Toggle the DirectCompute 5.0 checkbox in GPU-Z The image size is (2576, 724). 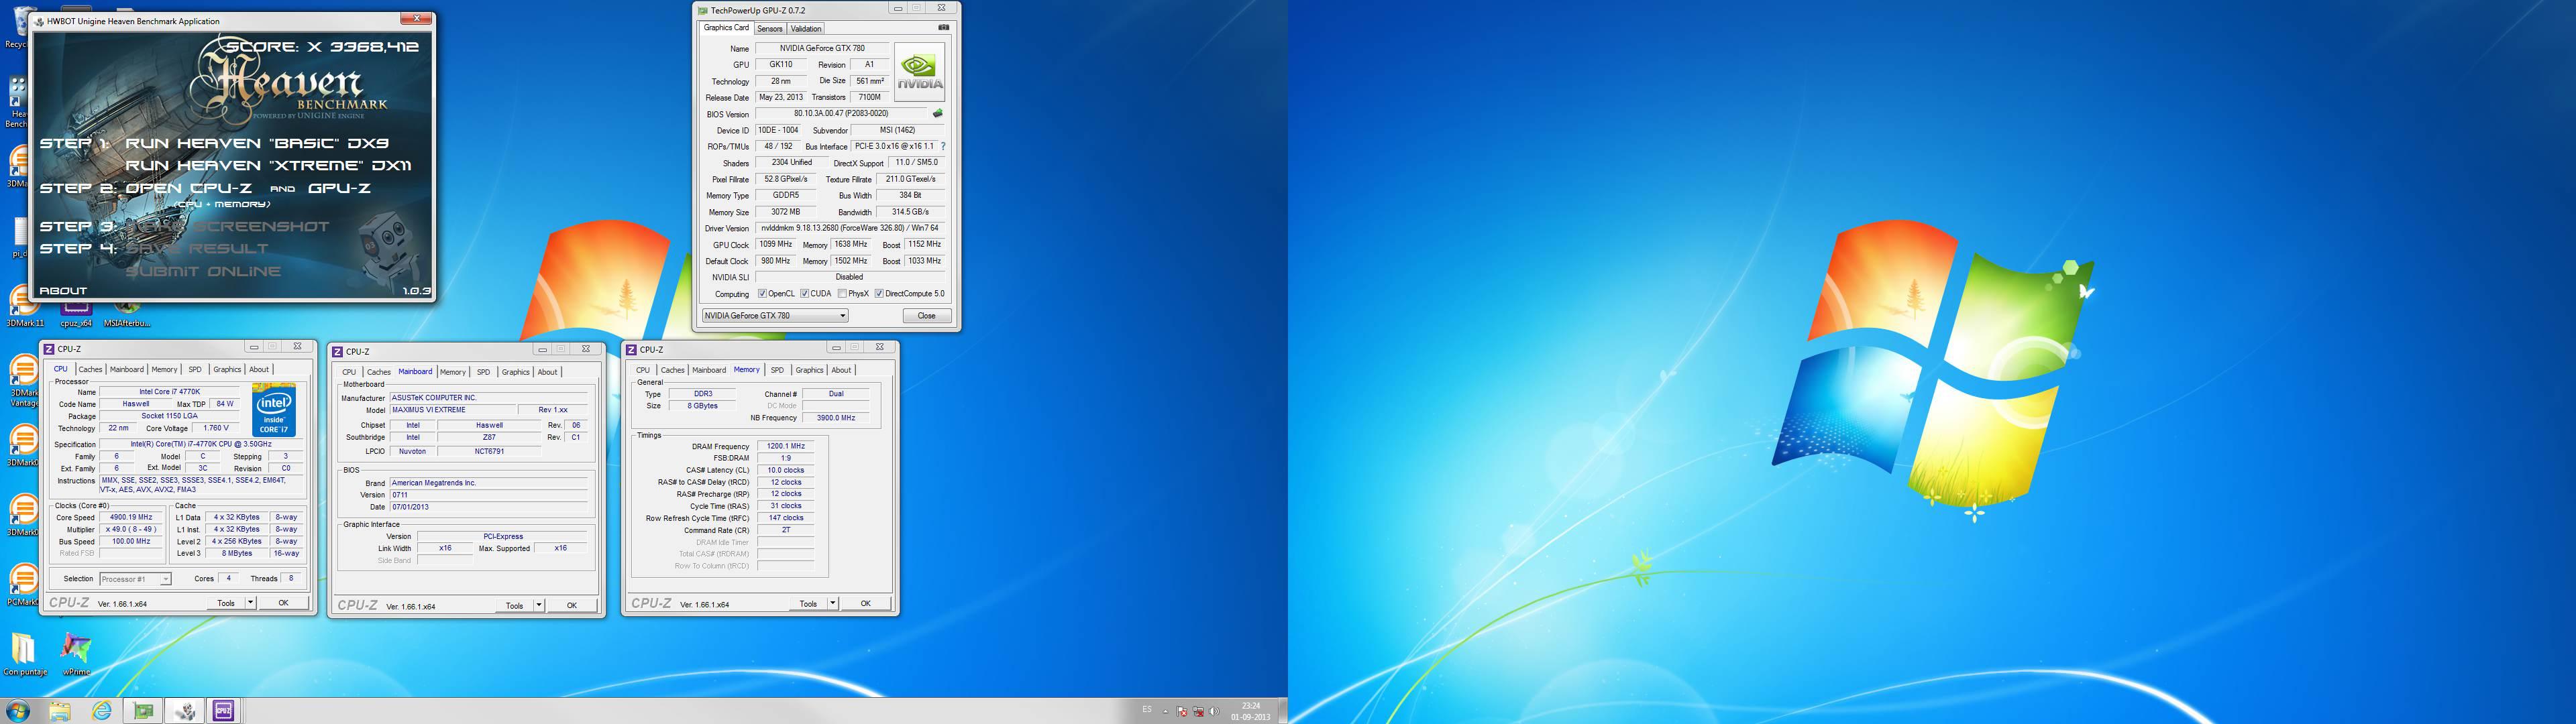tap(879, 294)
